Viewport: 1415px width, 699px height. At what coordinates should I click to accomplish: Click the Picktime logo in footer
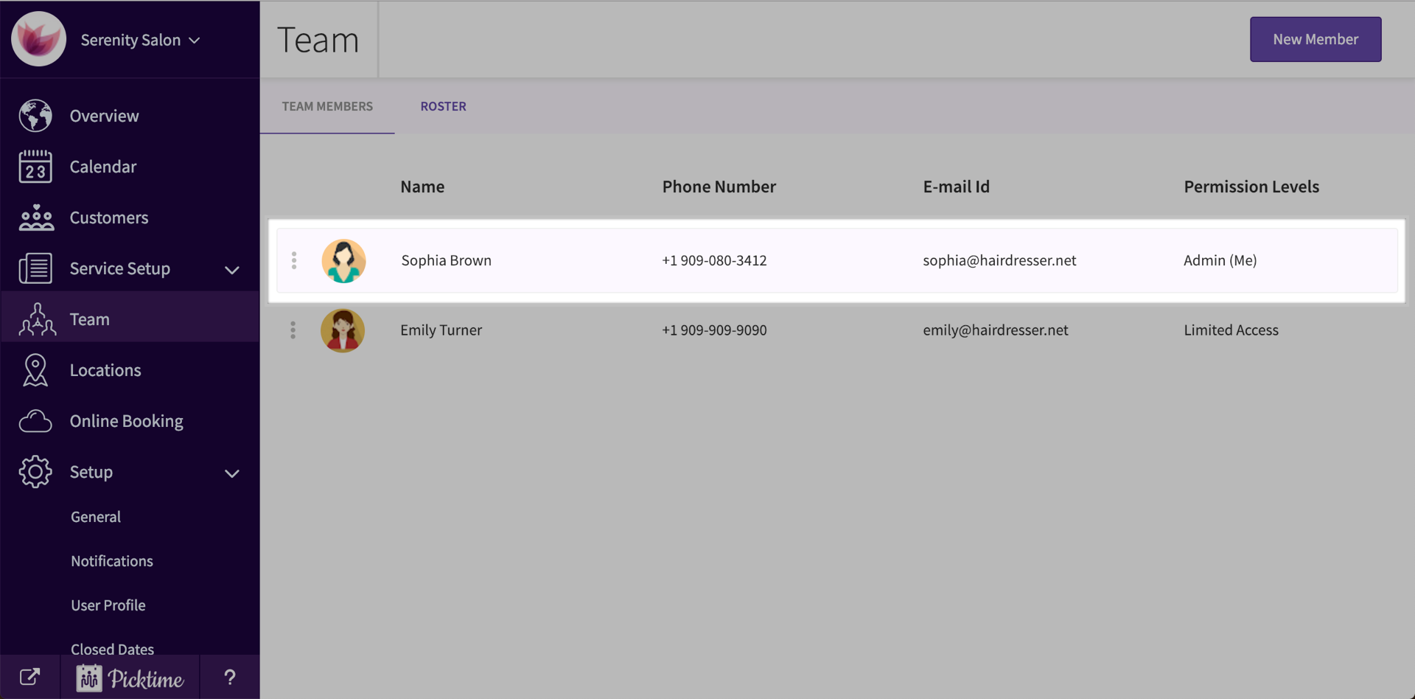click(130, 678)
